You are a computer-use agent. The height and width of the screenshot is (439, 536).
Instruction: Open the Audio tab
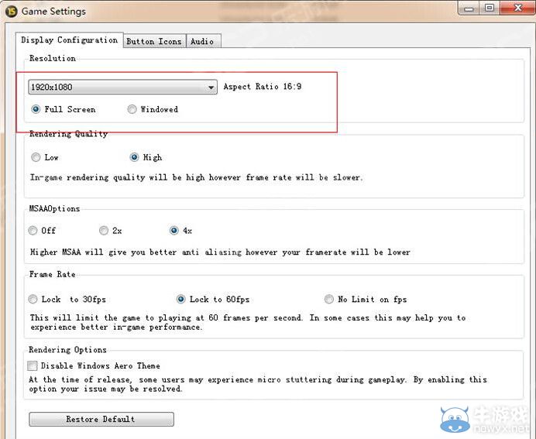[204, 41]
